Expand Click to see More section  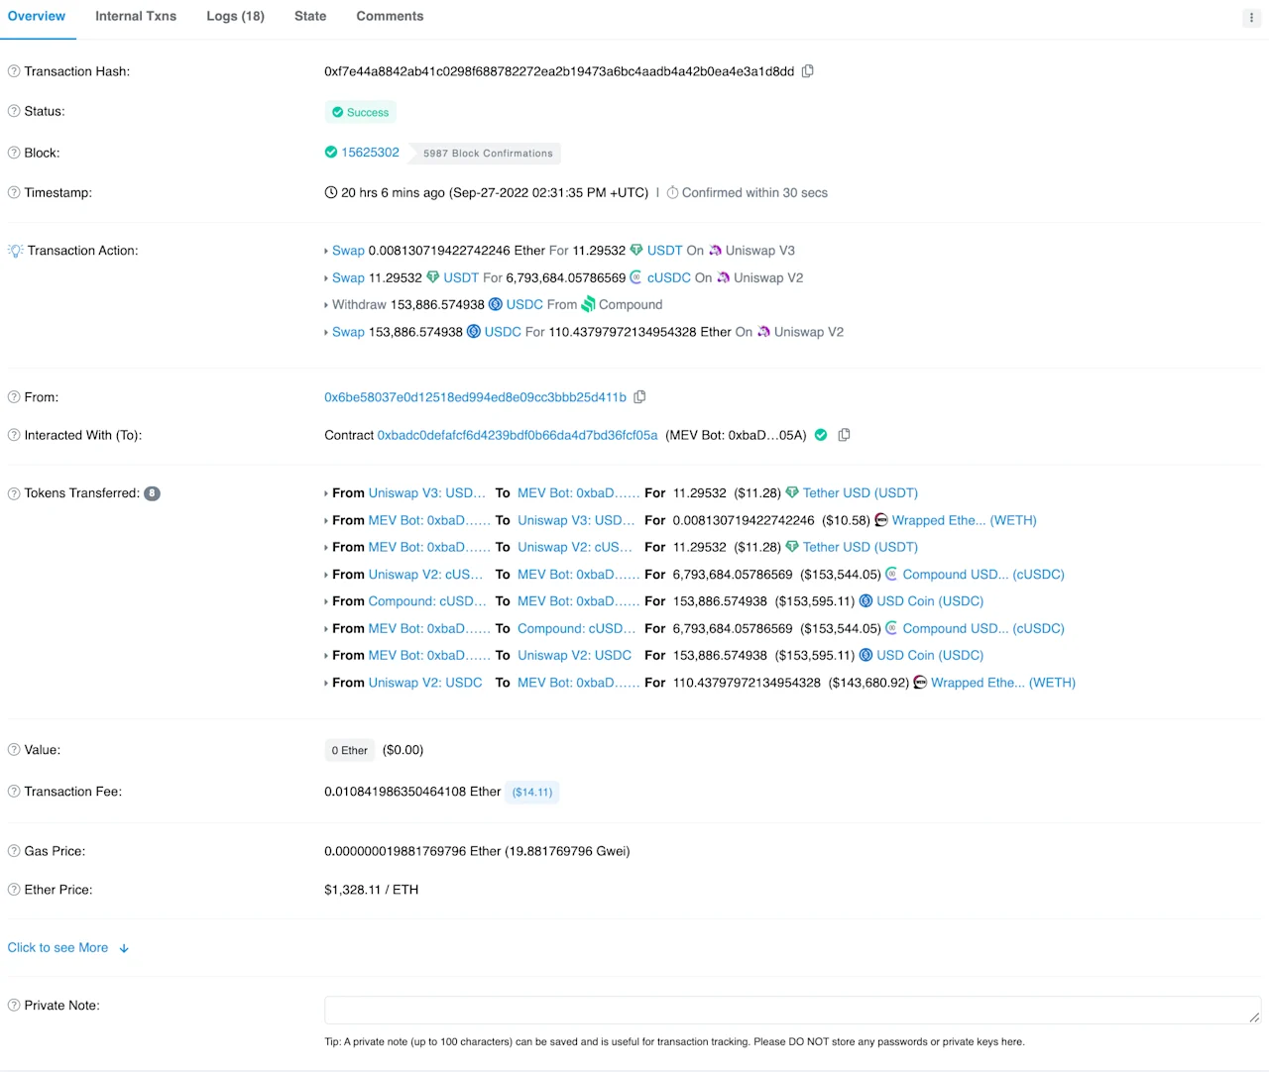point(68,948)
